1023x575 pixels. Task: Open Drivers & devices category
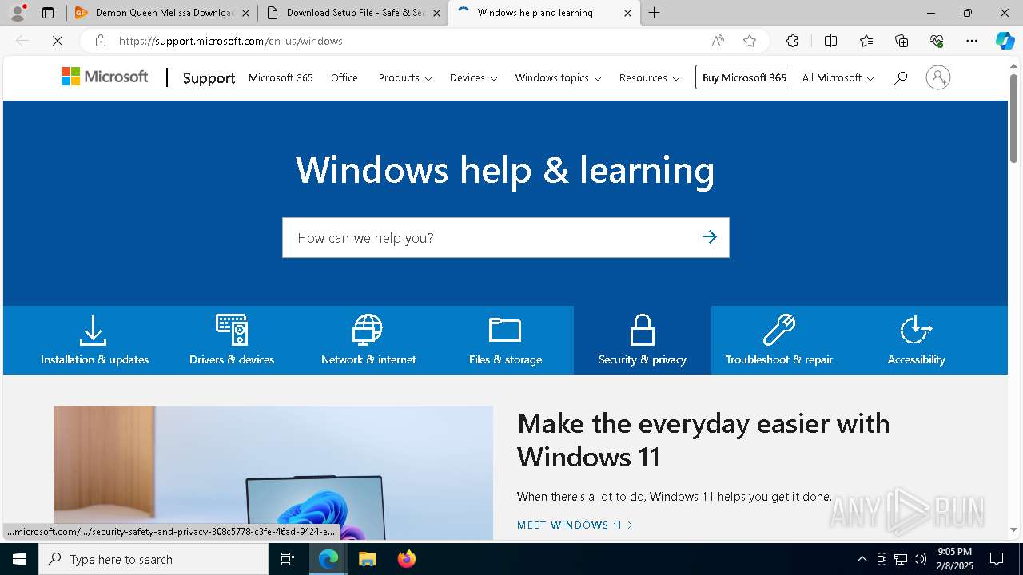pos(232,340)
